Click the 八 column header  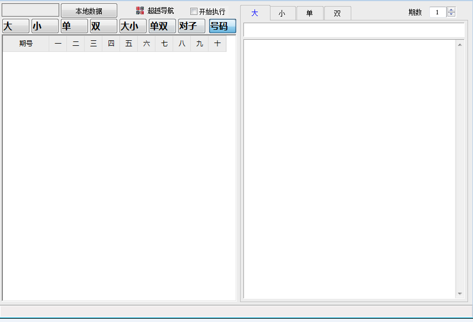click(x=182, y=44)
